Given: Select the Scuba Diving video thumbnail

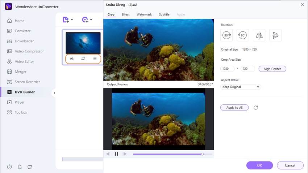Looking at the screenshot, I should [83, 43].
